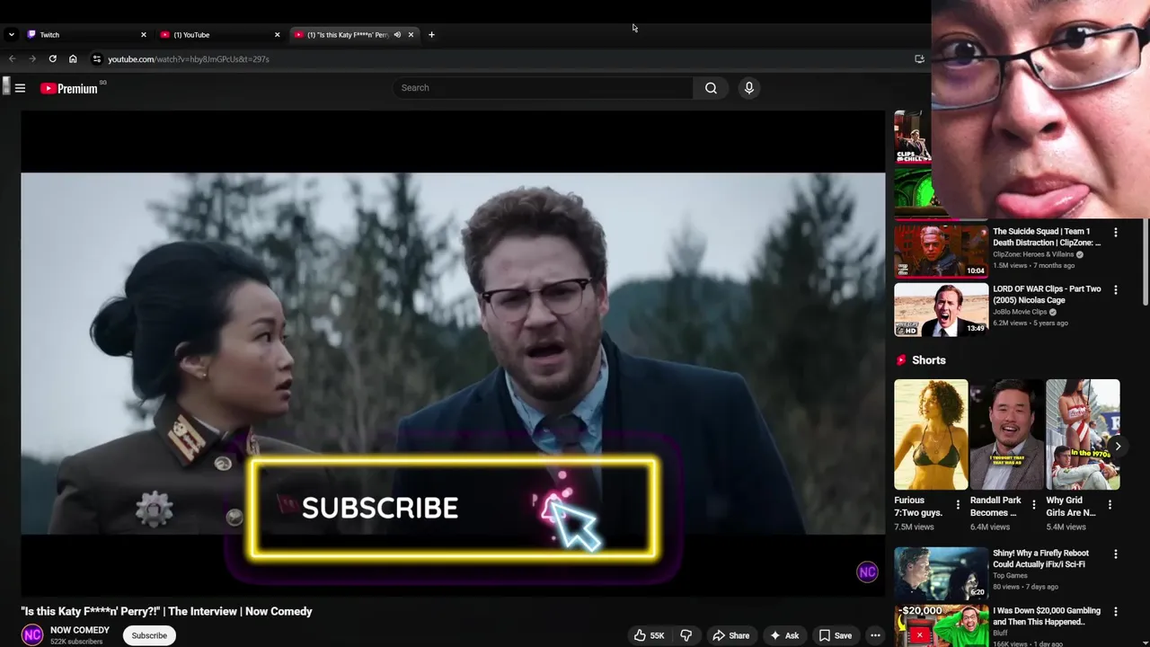Open more actions three-dot menu under video
The height and width of the screenshot is (647, 1150).
pyautogui.click(x=875, y=635)
